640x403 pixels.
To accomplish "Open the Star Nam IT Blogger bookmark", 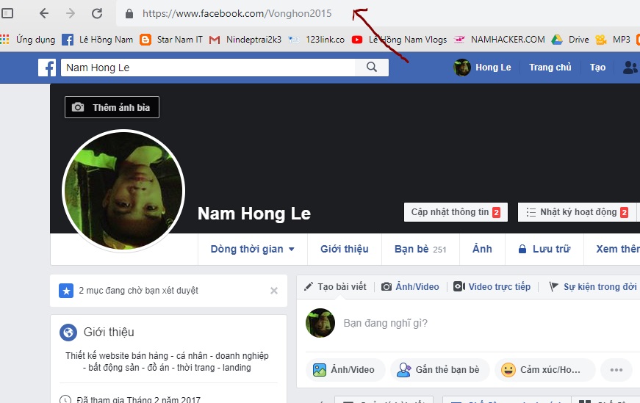I will click(171, 40).
